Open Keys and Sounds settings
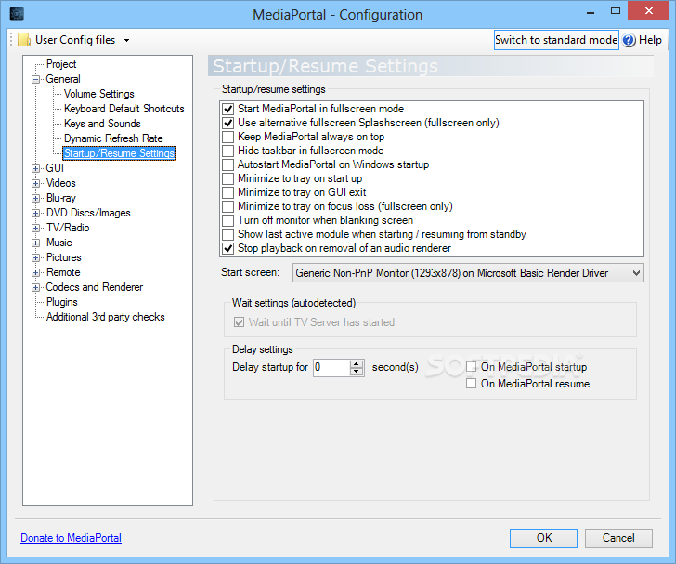 [102, 124]
